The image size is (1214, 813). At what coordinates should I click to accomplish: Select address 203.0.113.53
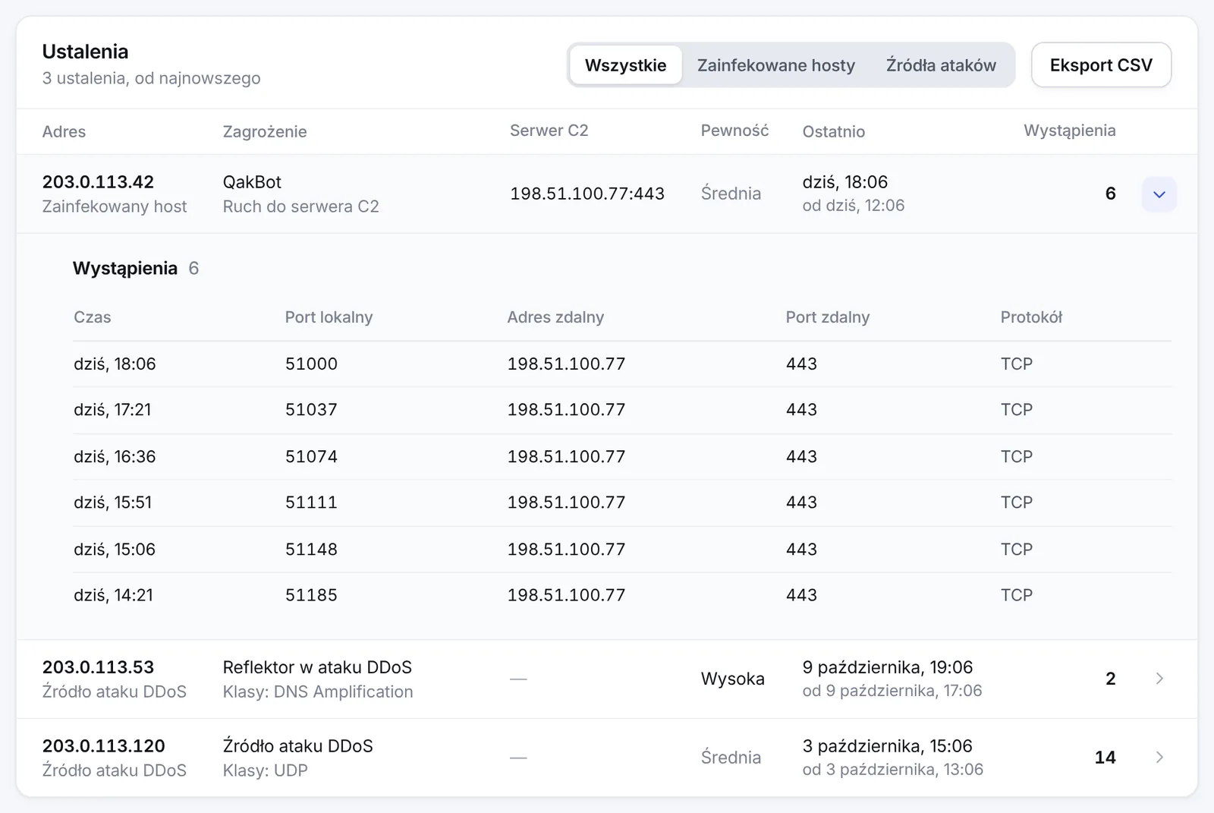click(98, 667)
